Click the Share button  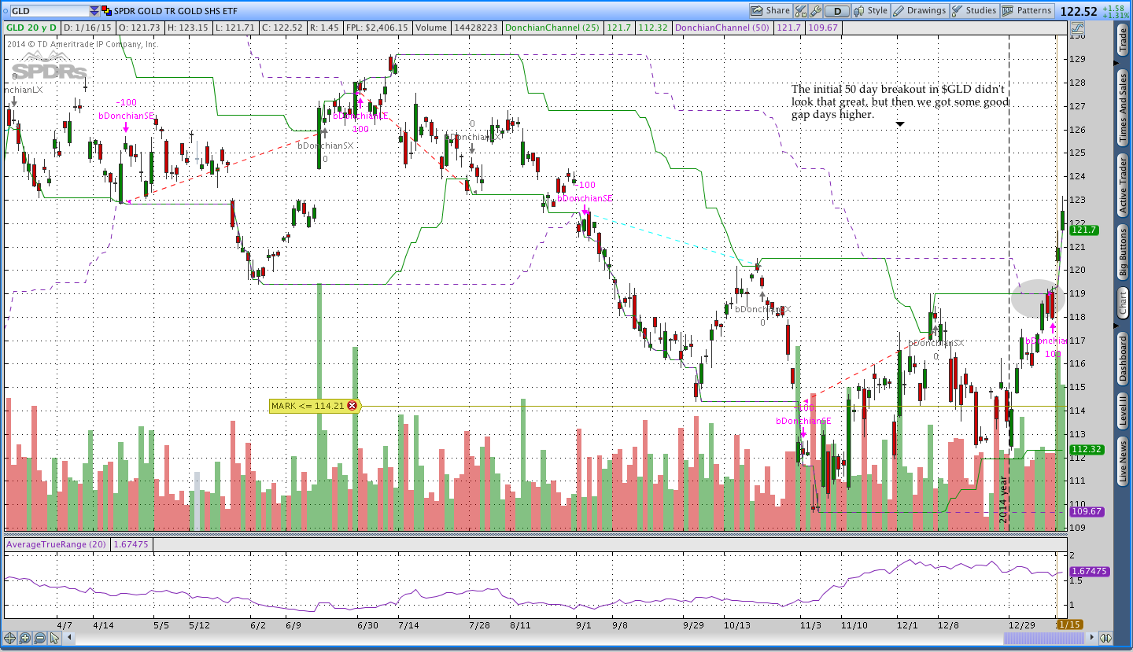tap(770, 10)
